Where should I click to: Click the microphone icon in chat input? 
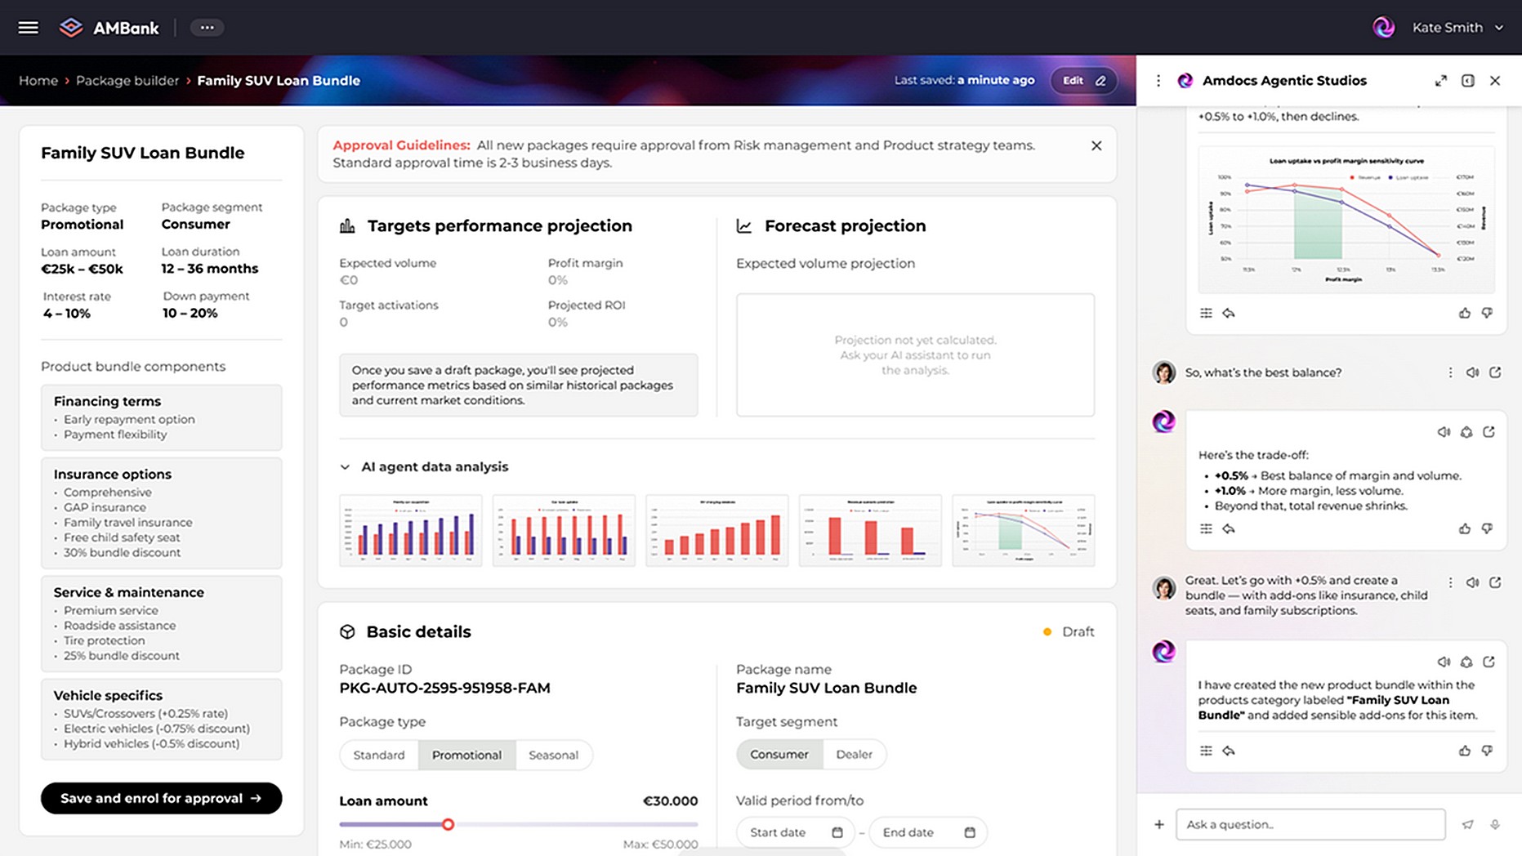tap(1494, 824)
